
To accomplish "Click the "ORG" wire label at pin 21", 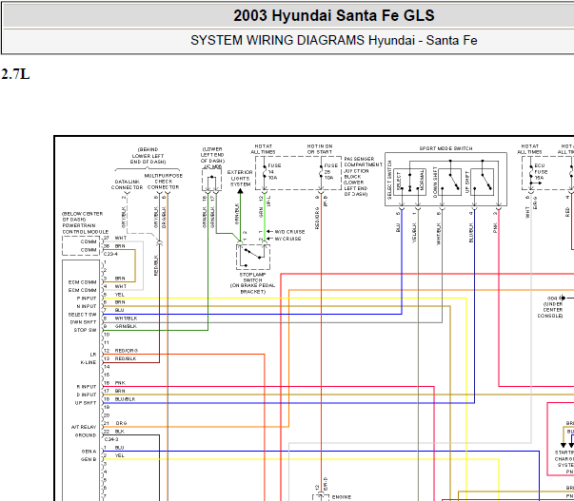I will tap(121, 423).
